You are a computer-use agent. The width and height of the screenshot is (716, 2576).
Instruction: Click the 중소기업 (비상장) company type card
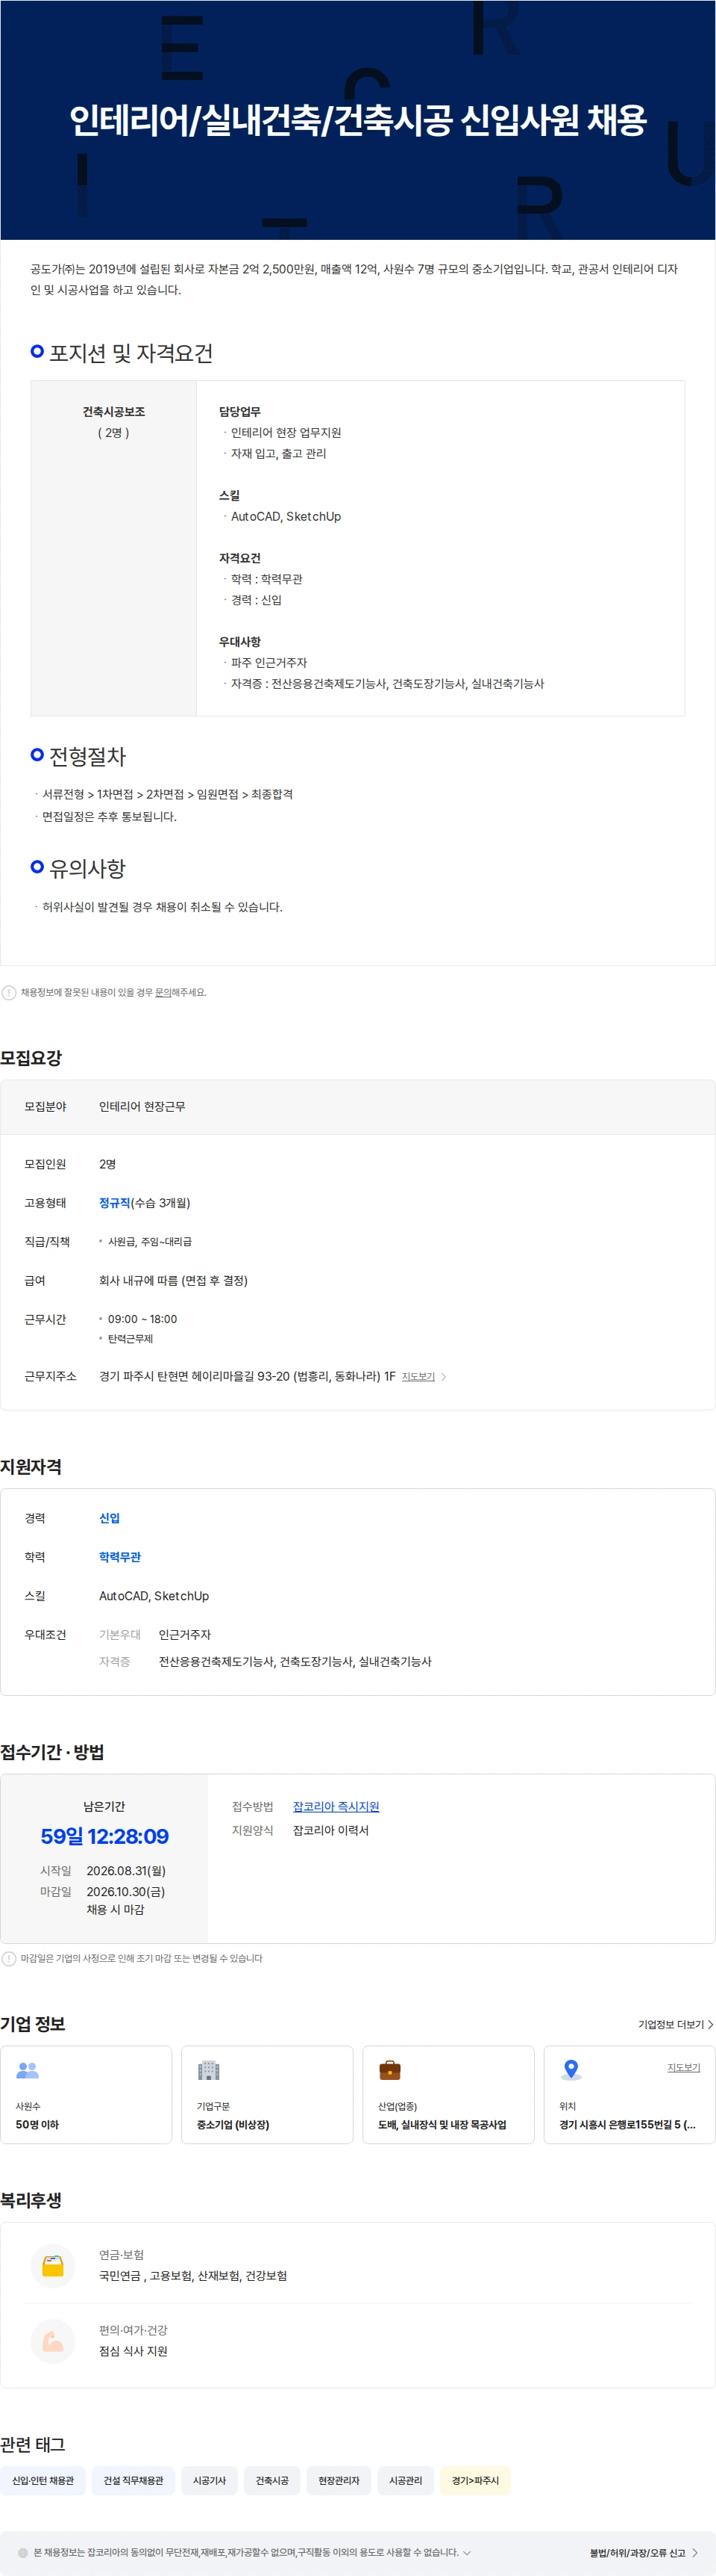click(x=268, y=2095)
